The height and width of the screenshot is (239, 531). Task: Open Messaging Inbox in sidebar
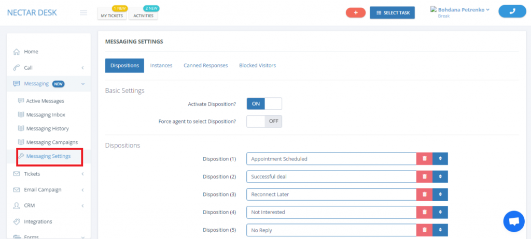[x=46, y=115]
